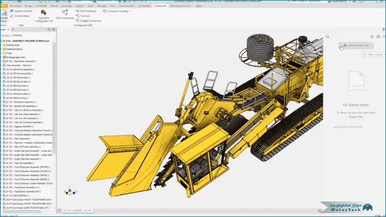
Task: Switch to the Modeling browser view
Action: (18, 35)
